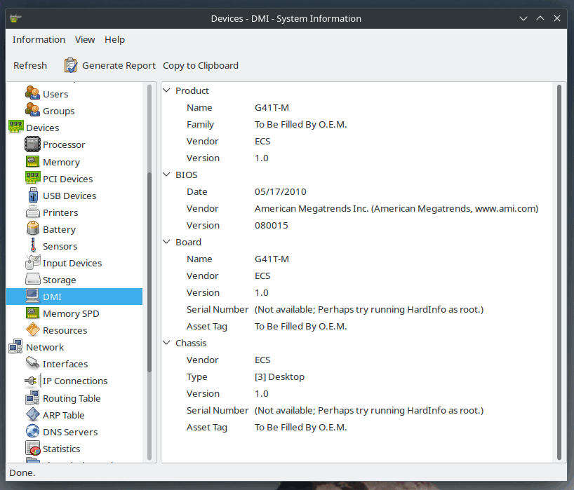The width and height of the screenshot is (574, 490).
Task: Select the Storage drive icon
Action: click(32, 280)
